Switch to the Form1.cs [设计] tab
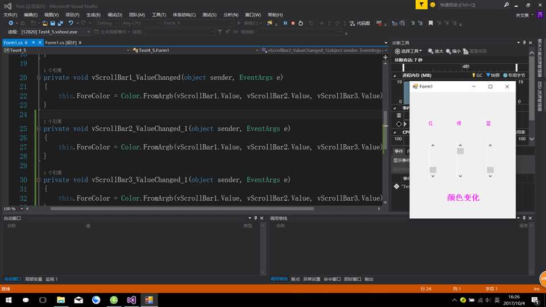The image size is (546, 307). click(x=63, y=43)
